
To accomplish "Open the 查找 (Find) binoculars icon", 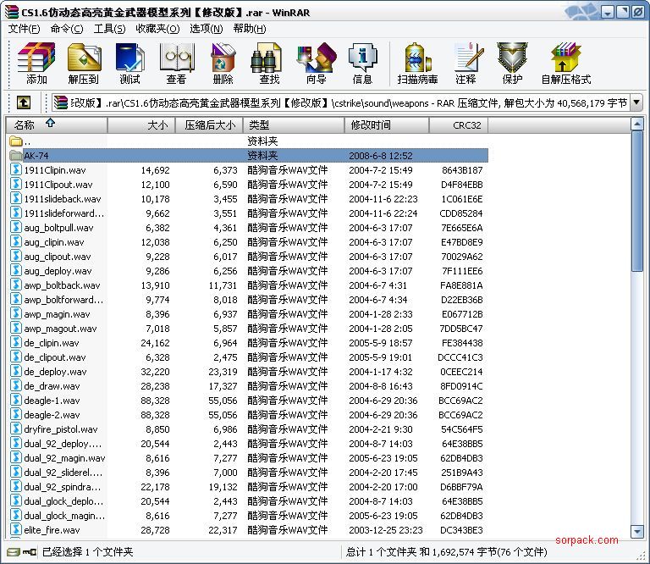I will (x=269, y=63).
